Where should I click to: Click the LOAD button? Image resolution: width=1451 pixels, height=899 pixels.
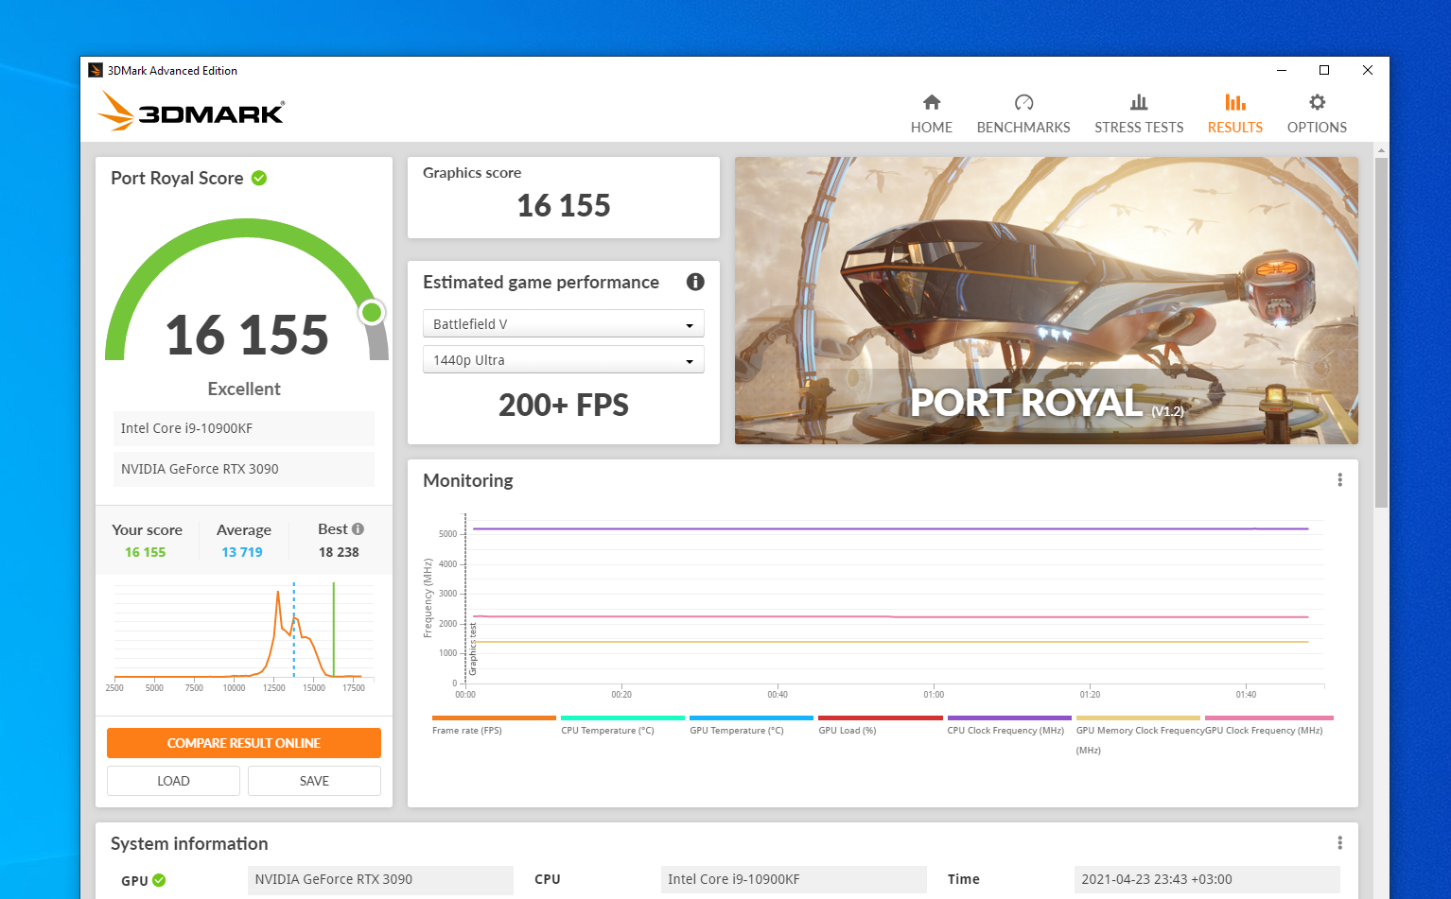[x=173, y=781]
